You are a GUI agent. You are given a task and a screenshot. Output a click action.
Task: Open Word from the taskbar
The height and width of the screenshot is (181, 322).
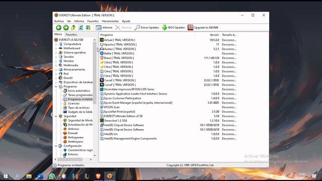click(40, 176)
